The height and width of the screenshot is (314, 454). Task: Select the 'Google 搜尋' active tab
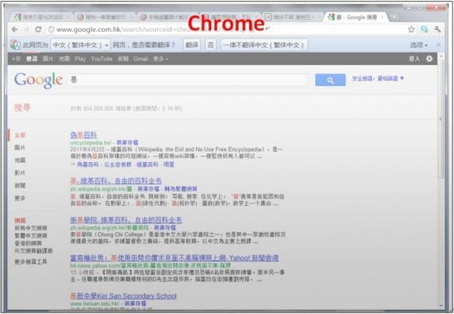coord(355,17)
